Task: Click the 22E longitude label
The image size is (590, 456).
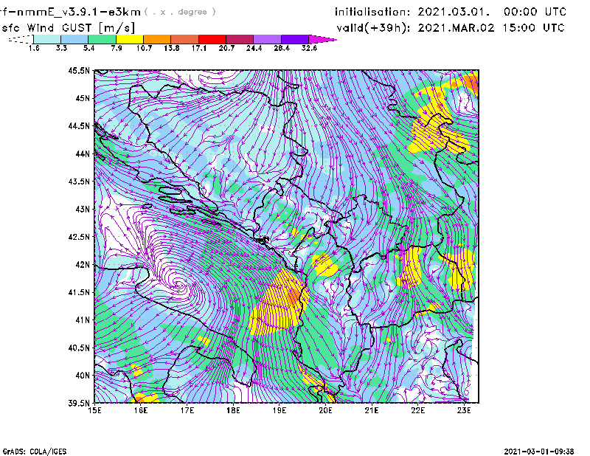Action: point(417,410)
